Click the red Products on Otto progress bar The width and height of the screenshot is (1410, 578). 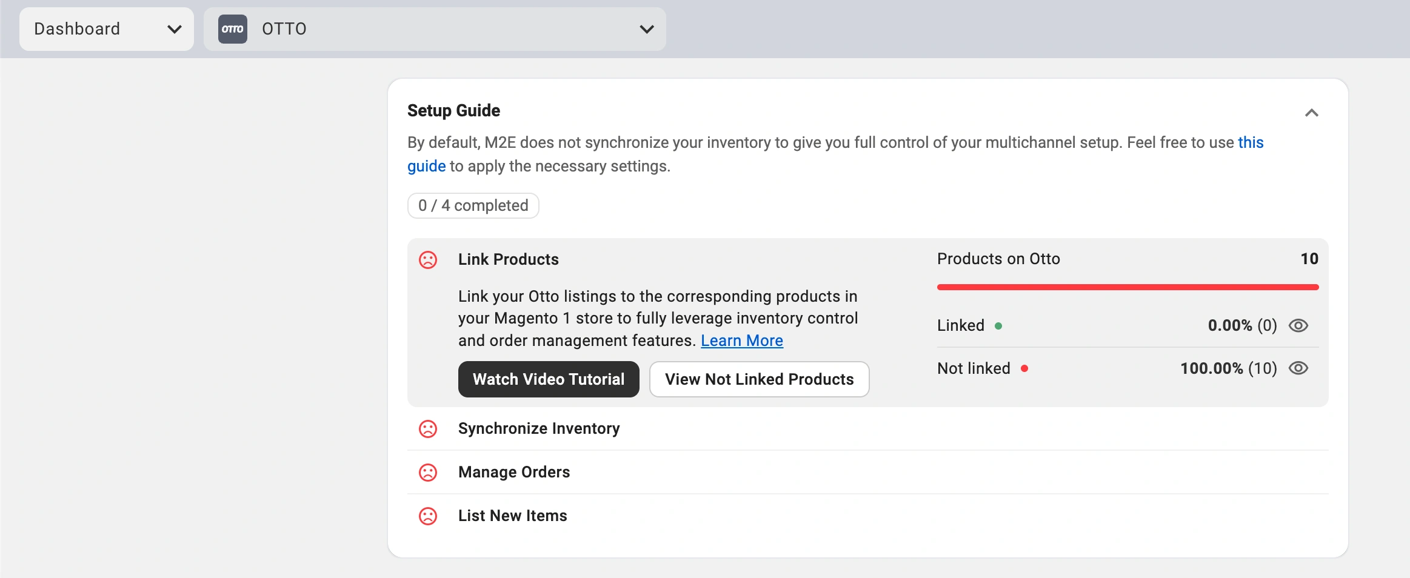coord(1128,287)
